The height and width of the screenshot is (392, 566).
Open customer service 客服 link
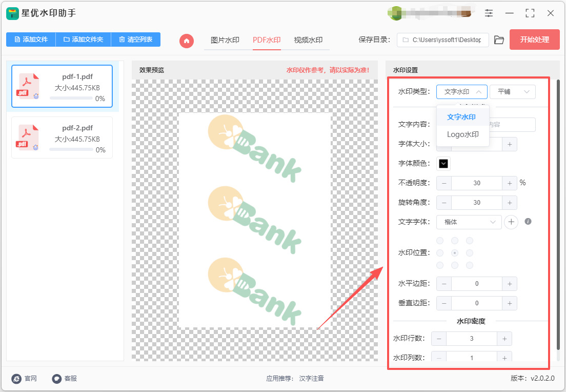pos(64,378)
